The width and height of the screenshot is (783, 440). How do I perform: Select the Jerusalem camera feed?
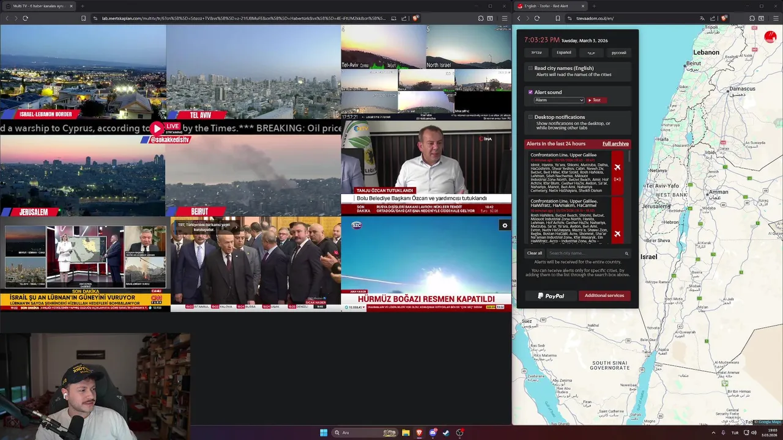[x=83, y=176]
